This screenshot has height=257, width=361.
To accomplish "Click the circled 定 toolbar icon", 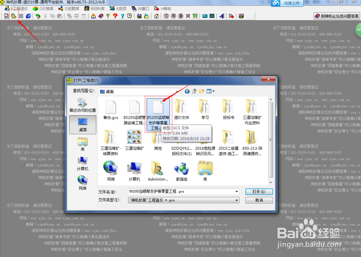I will coord(166,16).
